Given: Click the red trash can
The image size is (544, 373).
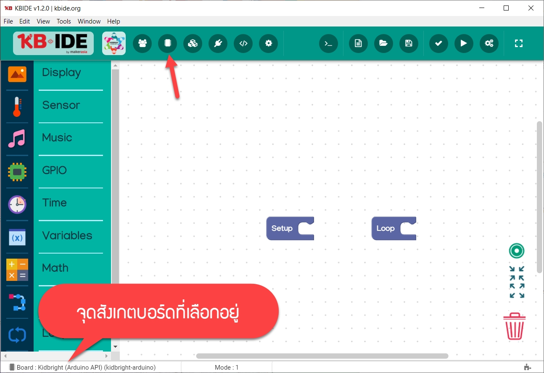Looking at the screenshot, I should tap(515, 326).
